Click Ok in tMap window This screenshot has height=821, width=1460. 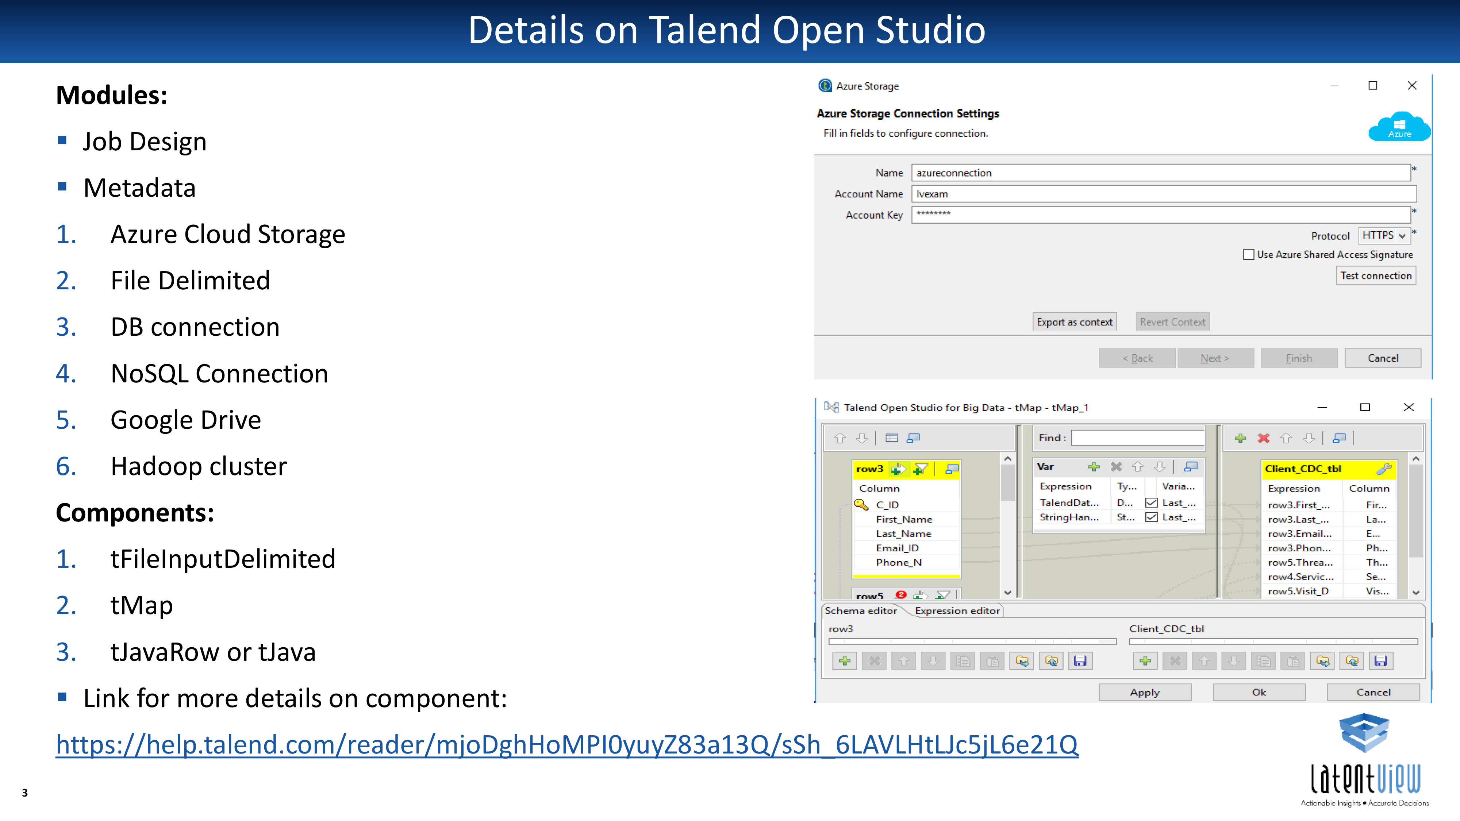[1259, 693]
